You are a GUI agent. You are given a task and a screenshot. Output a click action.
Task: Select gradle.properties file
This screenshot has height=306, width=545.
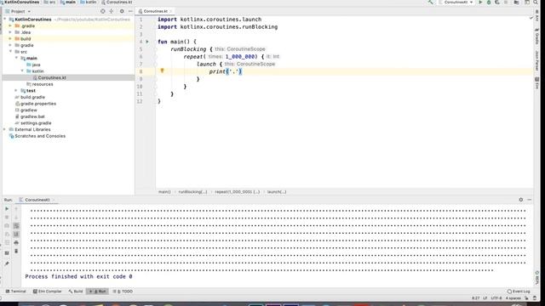tap(37, 104)
